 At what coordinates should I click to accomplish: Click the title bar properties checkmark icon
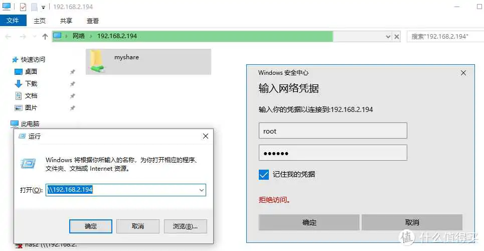click(x=23, y=7)
